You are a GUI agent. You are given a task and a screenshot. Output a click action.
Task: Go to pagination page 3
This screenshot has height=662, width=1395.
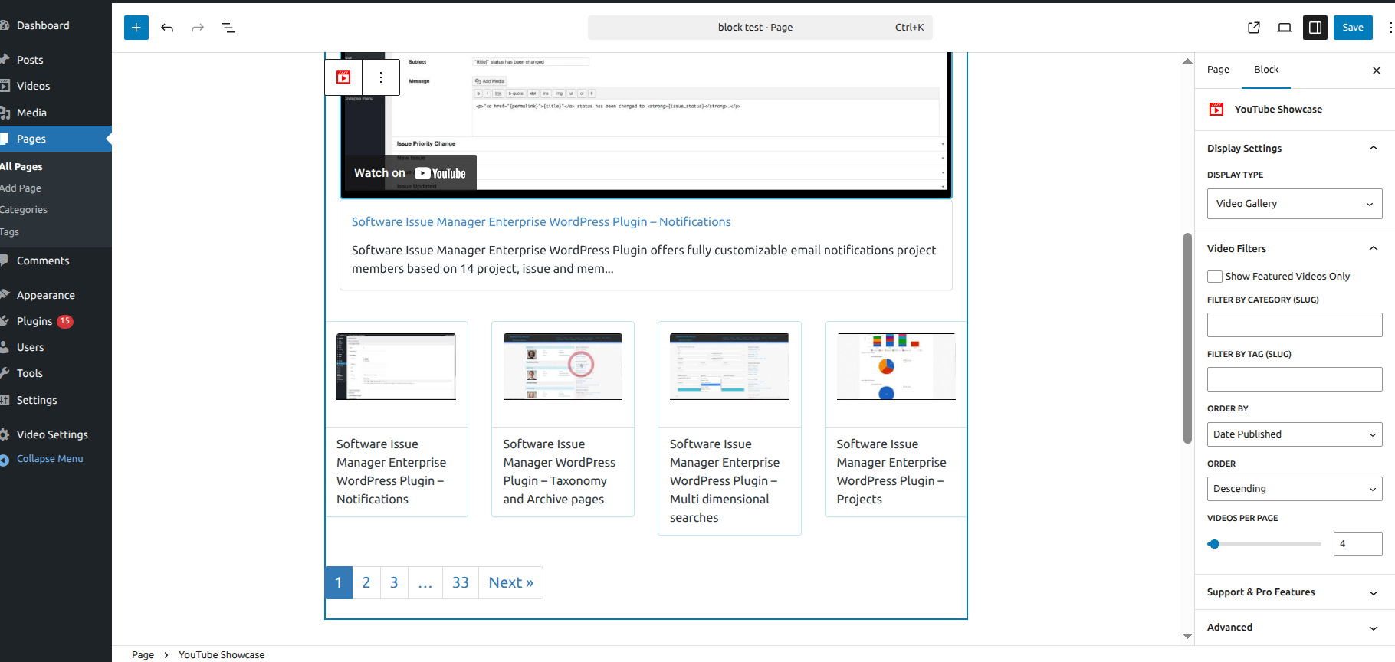(394, 583)
